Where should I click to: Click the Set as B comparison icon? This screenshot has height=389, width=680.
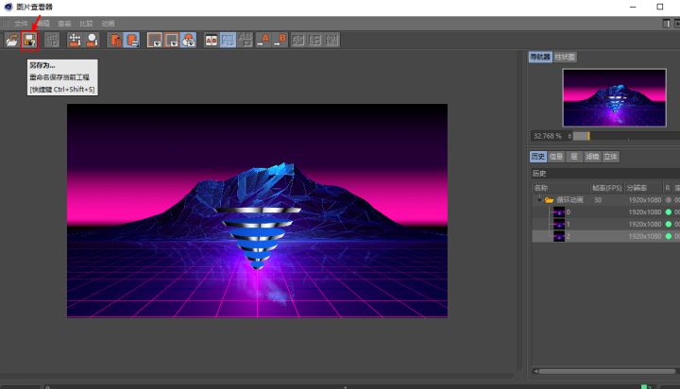click(x=282, y=40)
